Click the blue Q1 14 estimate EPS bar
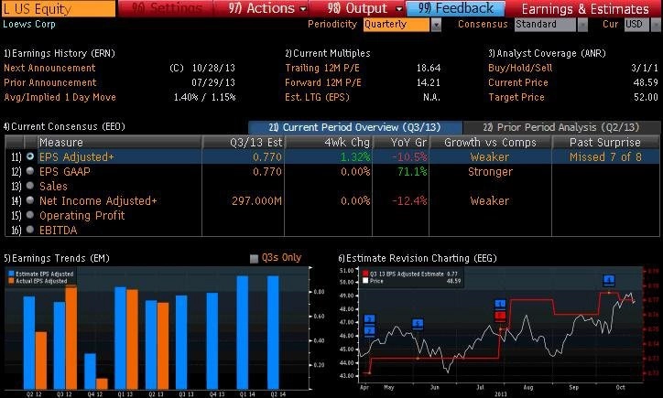This screenshot has width=663, height=398. click(243, 332)
